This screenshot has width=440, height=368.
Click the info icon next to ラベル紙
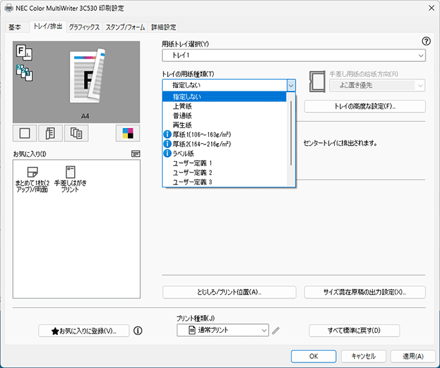point(167,153)
